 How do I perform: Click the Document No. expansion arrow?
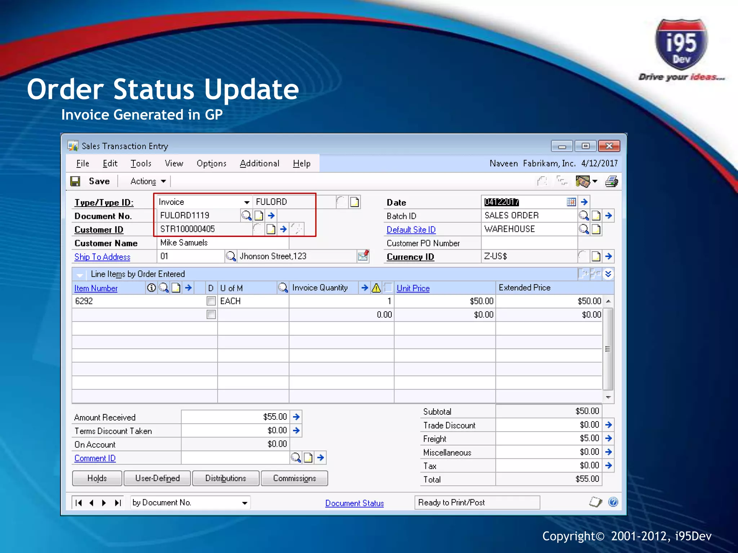[271, 216]
